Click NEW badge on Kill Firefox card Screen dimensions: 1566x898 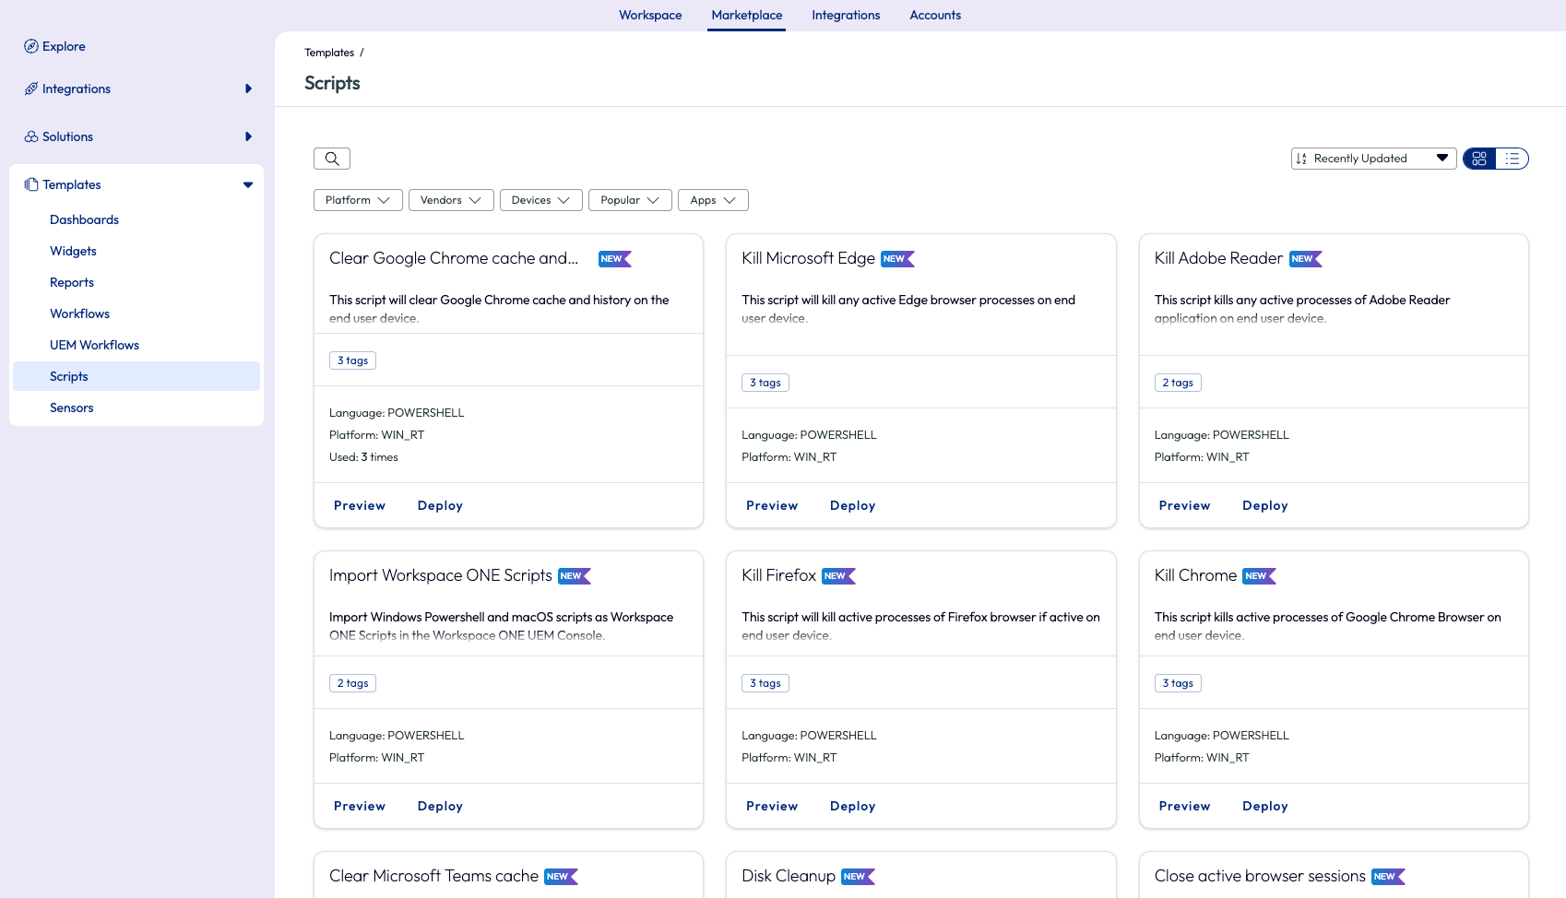(837, 576)
